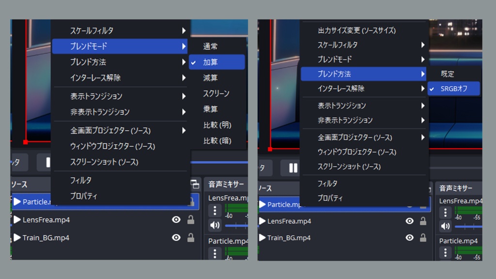
Task: Open Particle.mp4 mixer three-dot menu, right screenshot
Action: tap(446, 252)
